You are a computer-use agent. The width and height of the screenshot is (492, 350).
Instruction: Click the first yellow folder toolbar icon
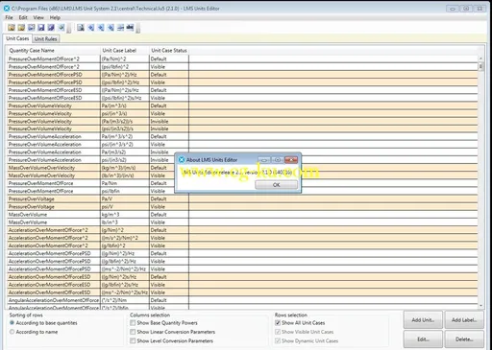(x=12, y=28)
